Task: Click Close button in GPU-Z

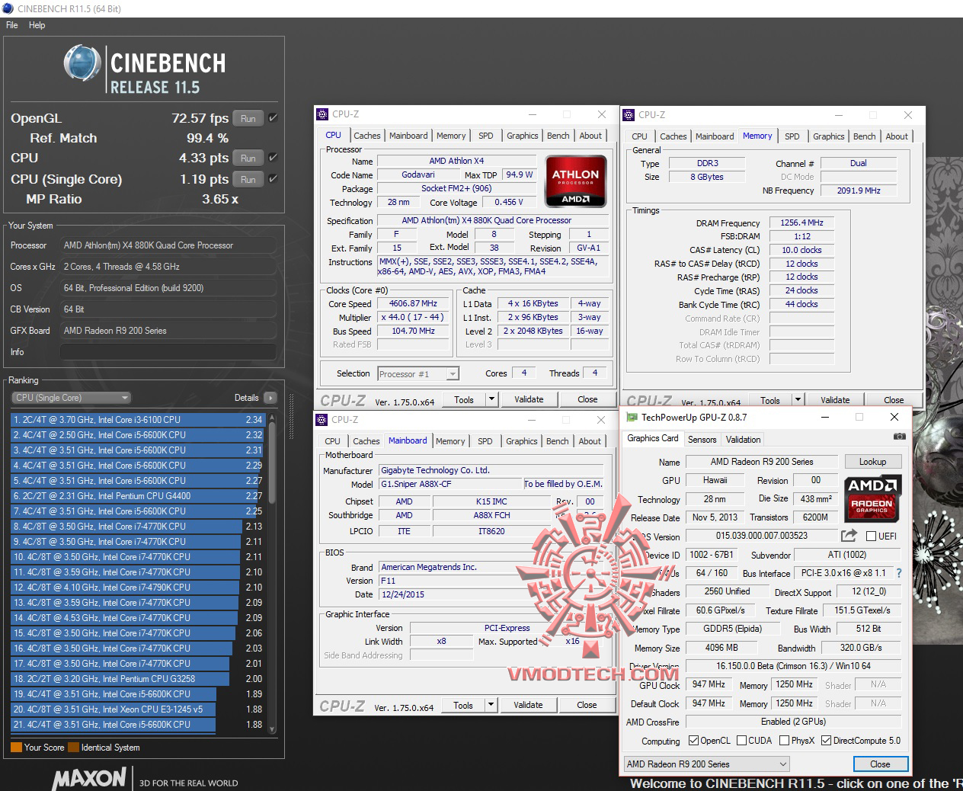Action: click(880, 764)
